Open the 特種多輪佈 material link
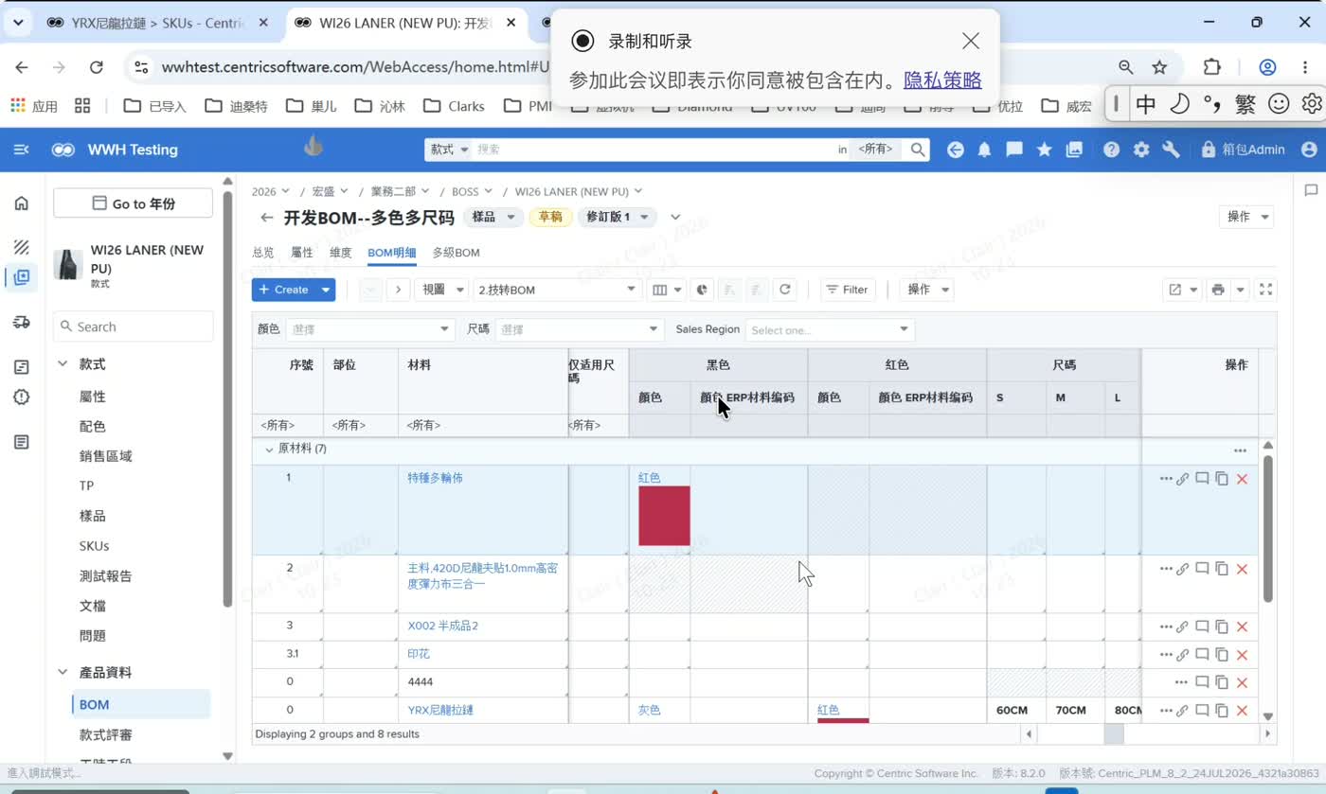Viewport: 1326px width, 794px height. coord(435,478)
